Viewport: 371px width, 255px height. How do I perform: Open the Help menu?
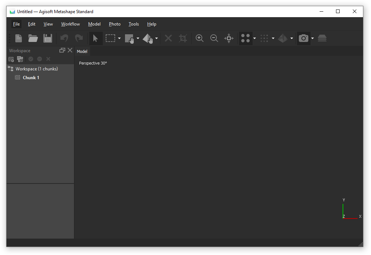click(152, 24)
